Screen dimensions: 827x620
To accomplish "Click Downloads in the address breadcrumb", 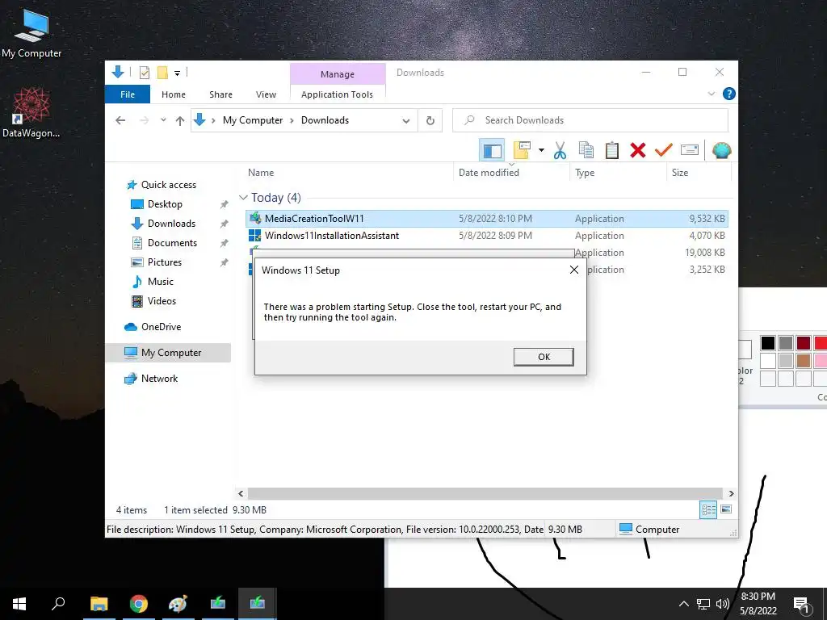I will click(x=325, y=120).
